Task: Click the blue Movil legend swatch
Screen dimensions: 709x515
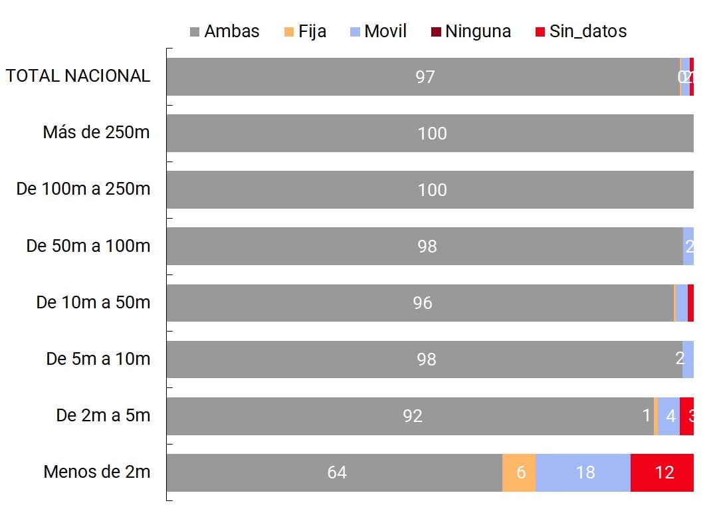Action: 355,32
